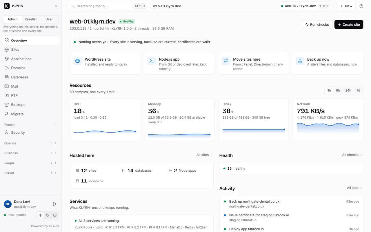Screen dimensions: 371x232
Task: Open Mail in the sidebar
Action: coord(31,86)
